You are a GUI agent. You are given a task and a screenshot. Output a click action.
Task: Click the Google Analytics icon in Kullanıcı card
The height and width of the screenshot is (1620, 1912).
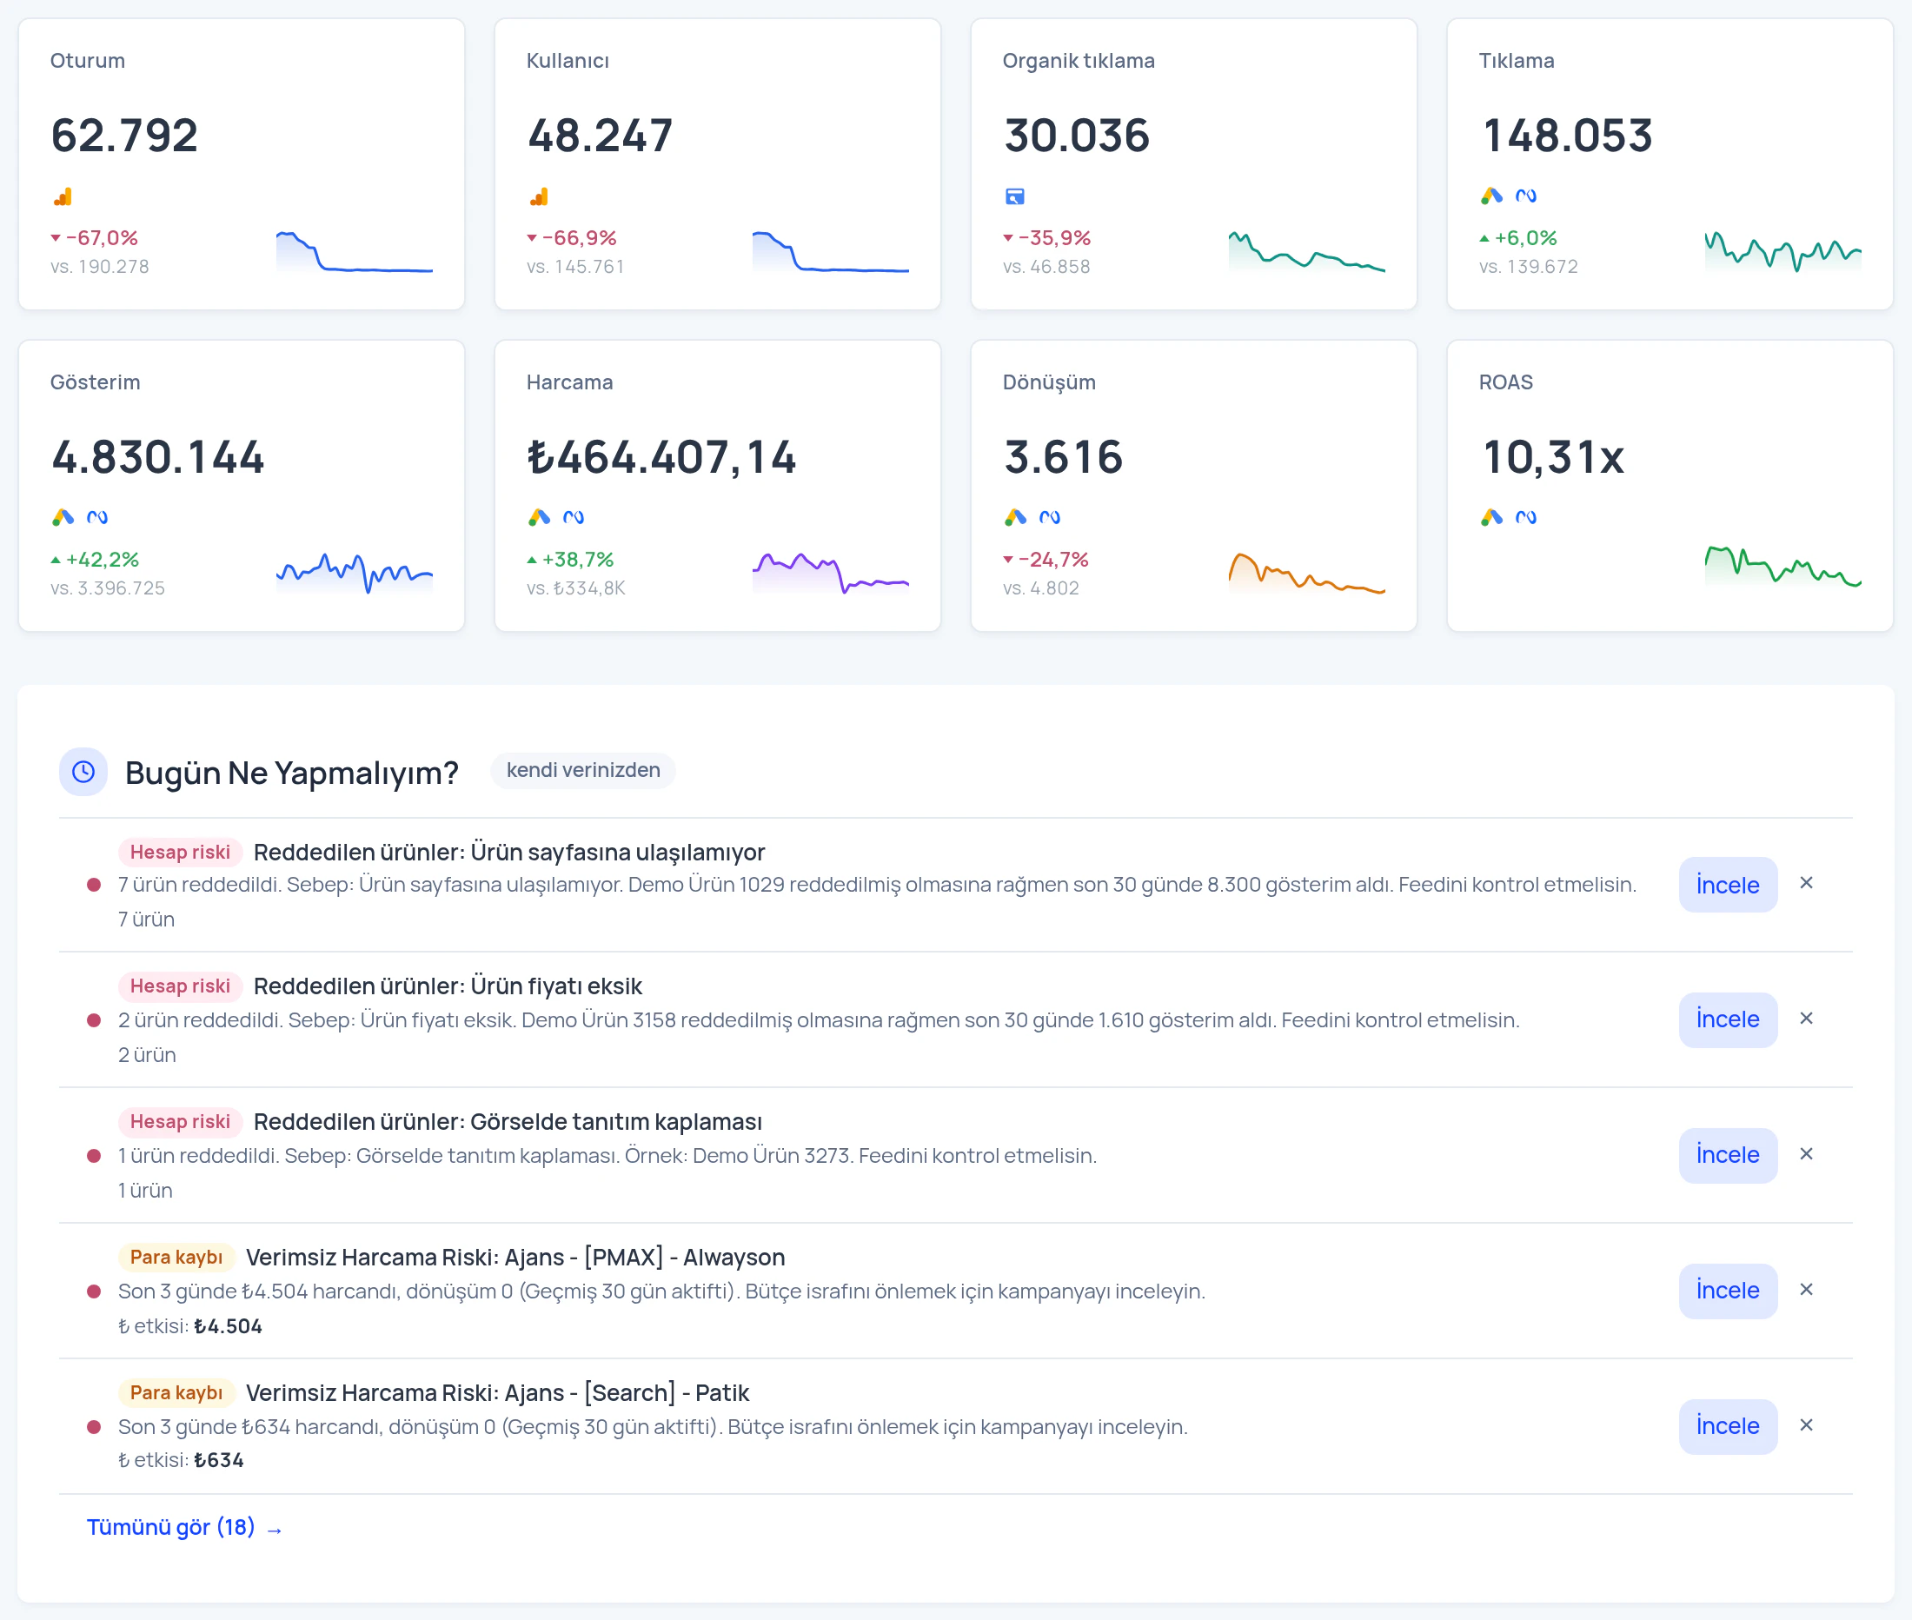click(x=539, y=196)
